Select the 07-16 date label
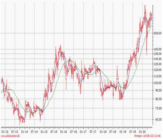This screenshot has height=140, width=163. pyautogui.click(x=74, y=132)
